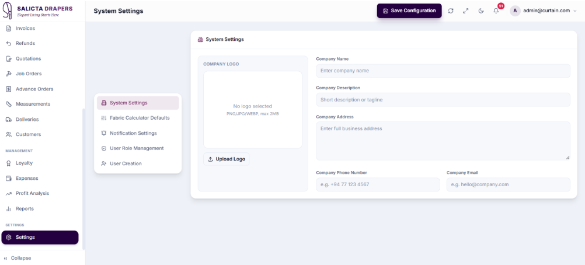Click the Advance Orders icon

point(9,89)
